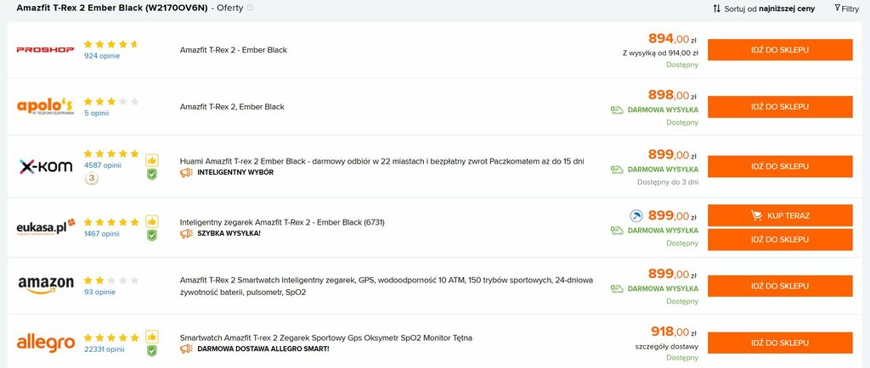Click KUP TERAZ for eukasa.pl offer
Screen dimensions: 870x368
click(x=780, y=216)
